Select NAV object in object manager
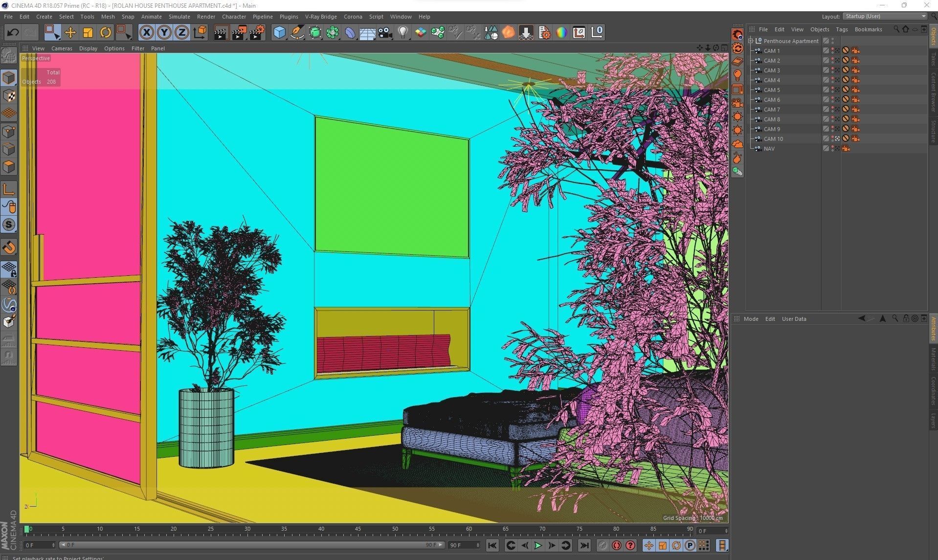This screenshot has width=938, height=560. coord(769,149)
